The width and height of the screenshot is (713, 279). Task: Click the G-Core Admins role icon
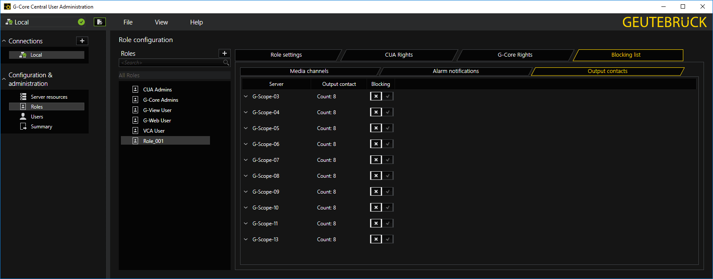(135, 100)
